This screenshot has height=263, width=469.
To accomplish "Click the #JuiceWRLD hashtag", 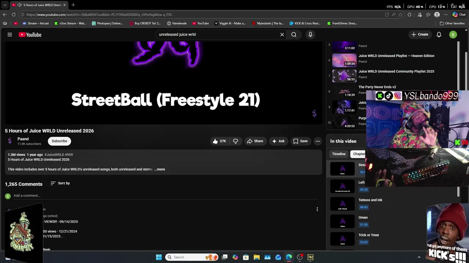I will coord(53,155).
